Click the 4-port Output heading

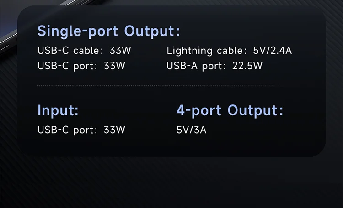point(230,110)
